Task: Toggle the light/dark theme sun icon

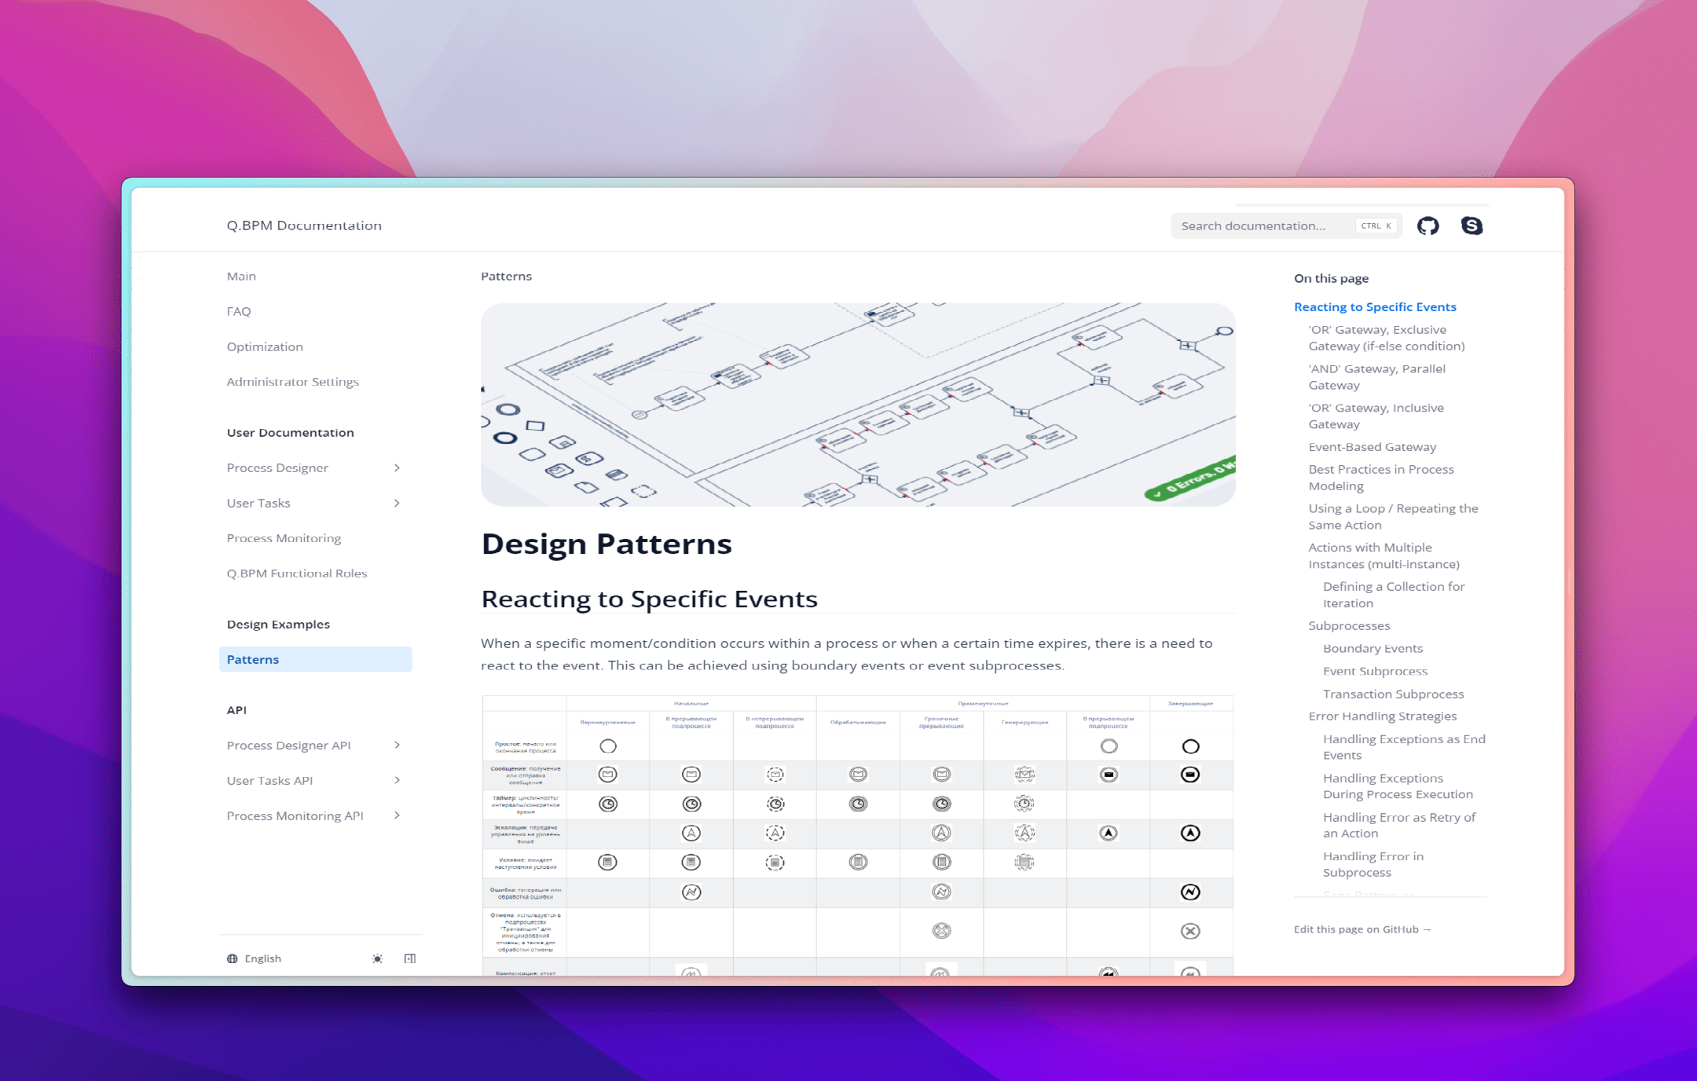Action: (x=377, y=958)
